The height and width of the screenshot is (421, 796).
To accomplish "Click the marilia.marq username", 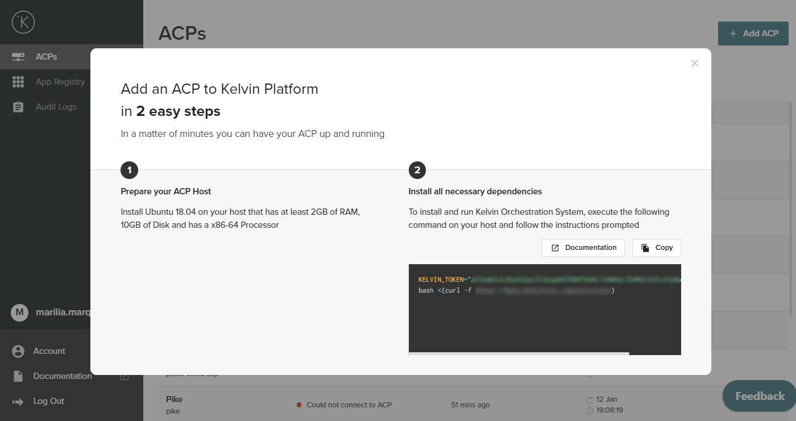I will click(x=63, y=312).
